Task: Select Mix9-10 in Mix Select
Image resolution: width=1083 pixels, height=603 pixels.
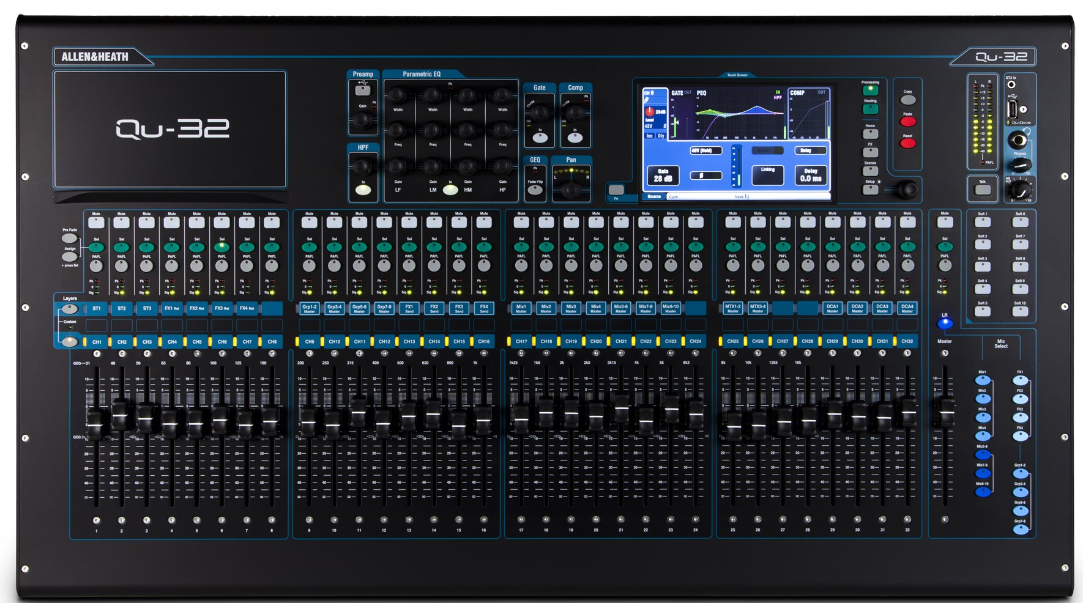Action: [x=983, y=492]
